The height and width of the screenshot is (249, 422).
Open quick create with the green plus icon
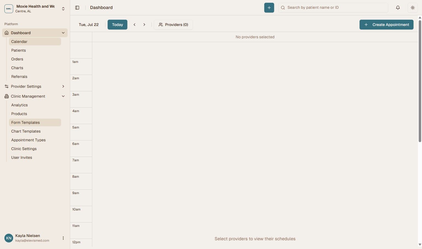pos(269,7)
